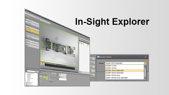Click the Get Connected step icon

[x=26, y=20]
